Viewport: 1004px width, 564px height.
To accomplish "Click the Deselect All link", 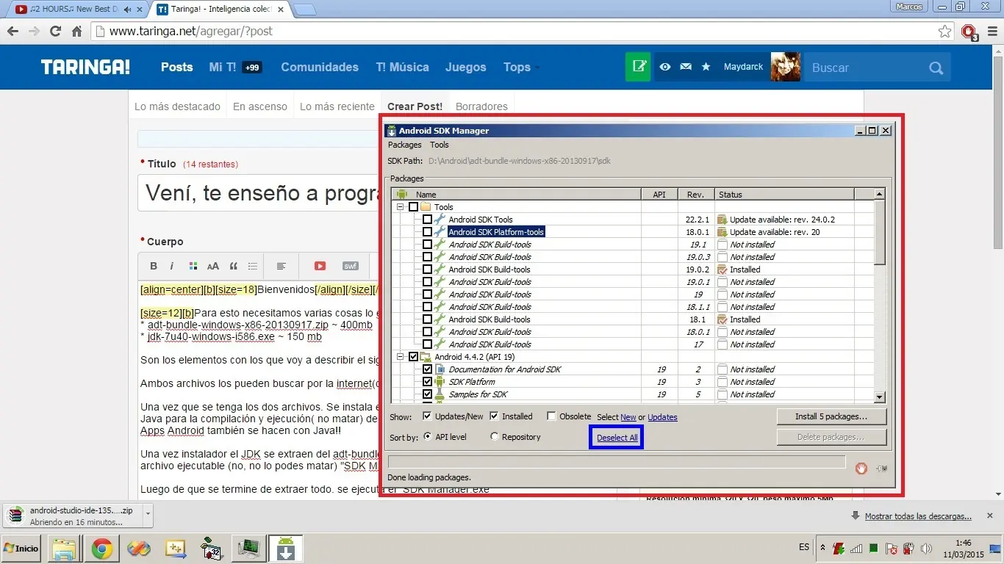I will point(617,438).
